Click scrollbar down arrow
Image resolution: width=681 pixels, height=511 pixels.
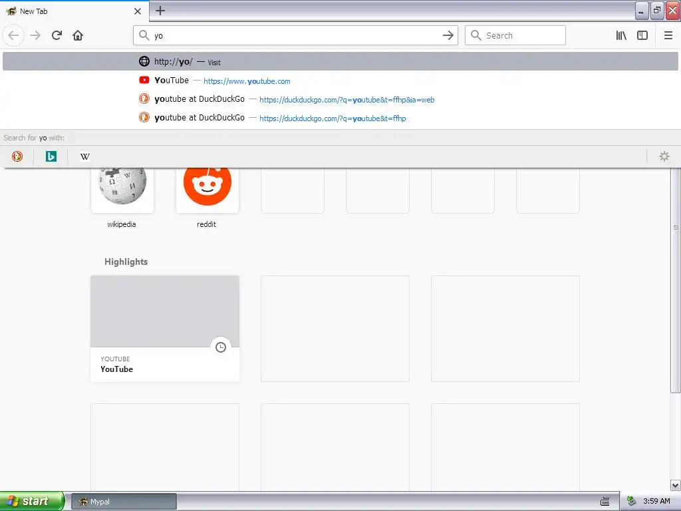(x=676, y=485)
